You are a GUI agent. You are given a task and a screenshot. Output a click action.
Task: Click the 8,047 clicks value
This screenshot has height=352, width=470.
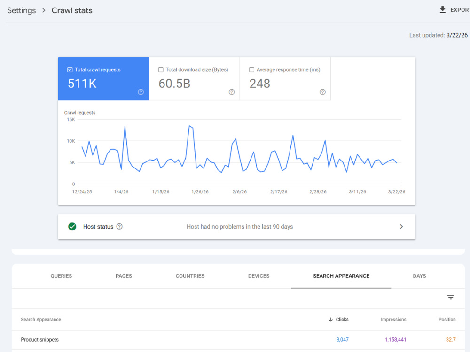(x=342, y=340)
